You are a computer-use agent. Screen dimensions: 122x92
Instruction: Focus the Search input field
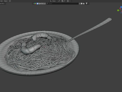tap(62, 4)
